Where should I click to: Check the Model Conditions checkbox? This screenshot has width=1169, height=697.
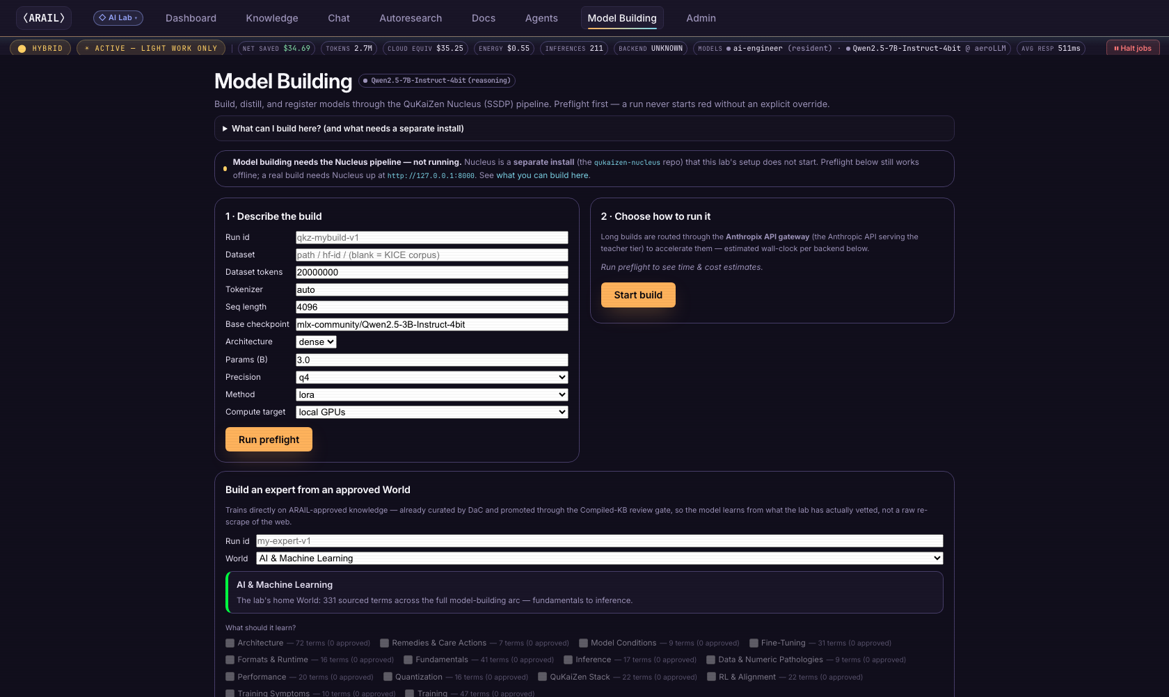584,643
